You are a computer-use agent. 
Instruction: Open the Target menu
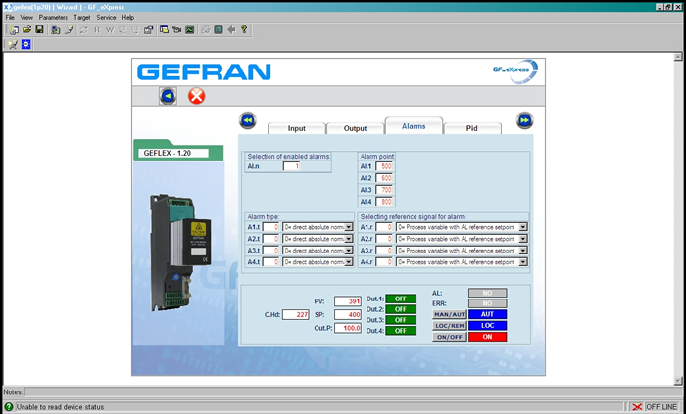click(x=81, y=18)
